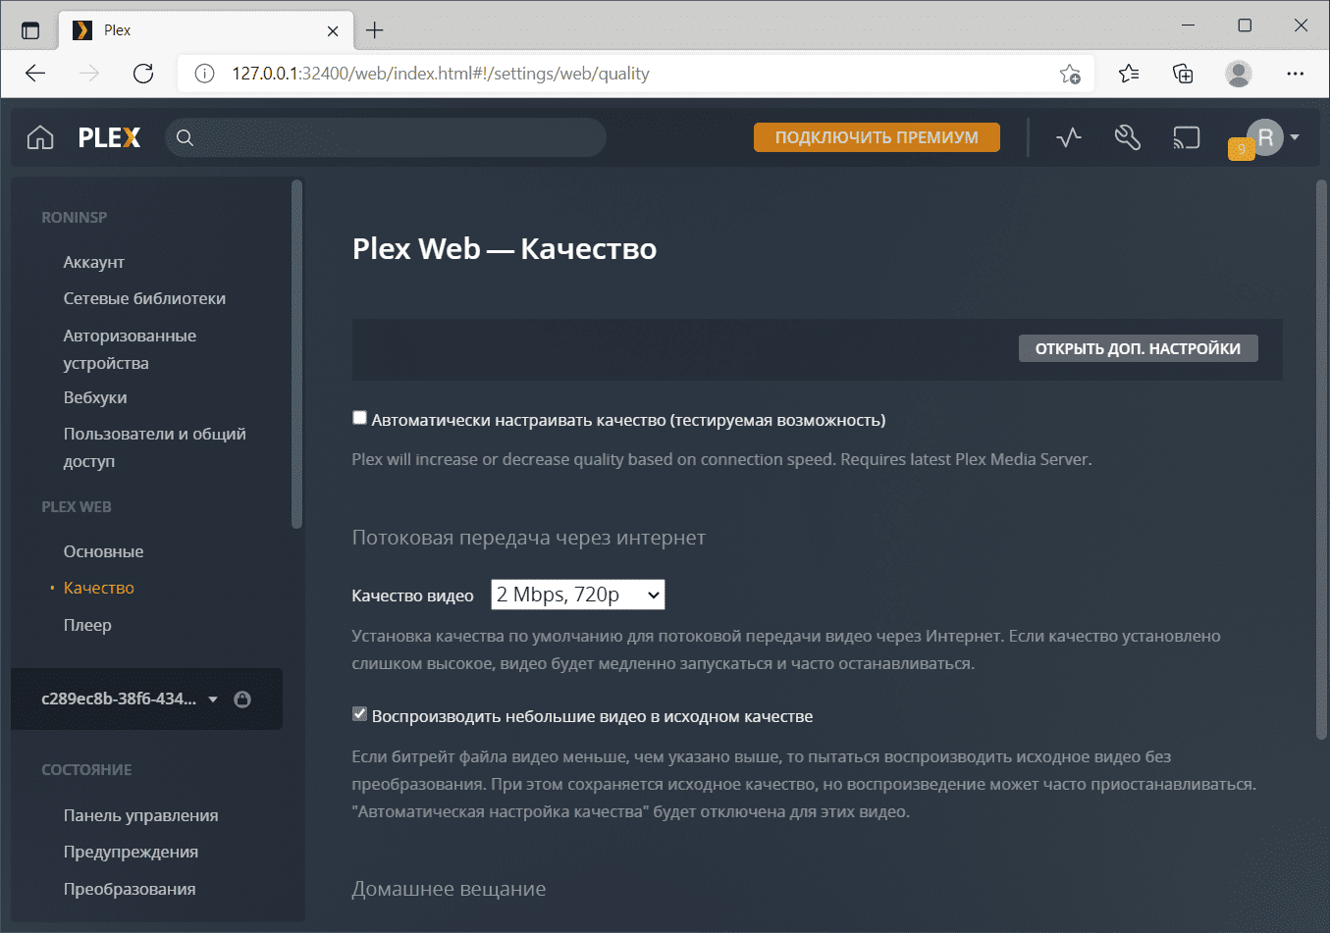Go to Plex home via house icon
Viewport: 1330px width, 933px height.
point(40,137)
